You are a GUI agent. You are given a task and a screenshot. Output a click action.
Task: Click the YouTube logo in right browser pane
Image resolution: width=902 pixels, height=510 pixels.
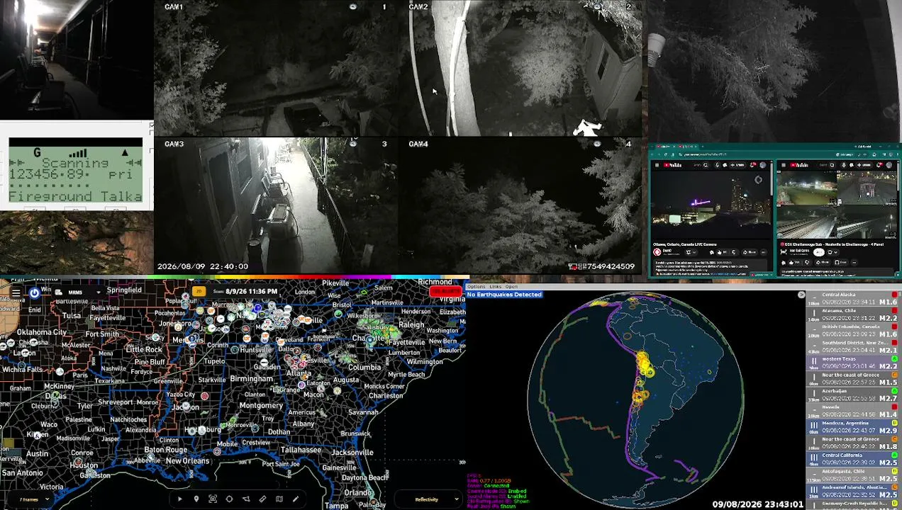pyautogui.click(x=799, y=165)
